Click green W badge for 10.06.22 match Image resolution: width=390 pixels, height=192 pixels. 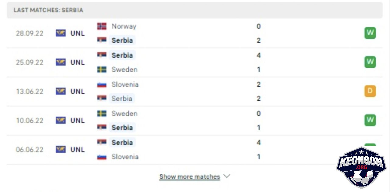[370, 120]
